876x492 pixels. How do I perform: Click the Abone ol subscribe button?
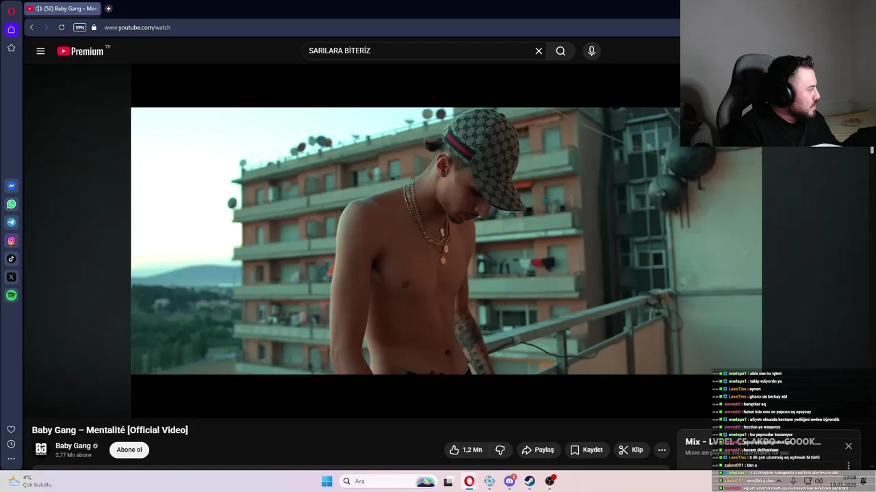tap(129, 450)
